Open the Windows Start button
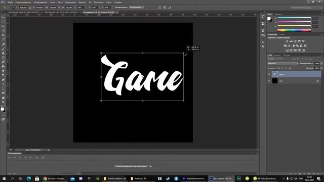Screen dimensions: 324x182 [4, 178]
